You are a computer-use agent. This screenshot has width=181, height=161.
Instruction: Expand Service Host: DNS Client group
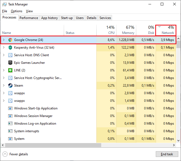coord(4,55)
